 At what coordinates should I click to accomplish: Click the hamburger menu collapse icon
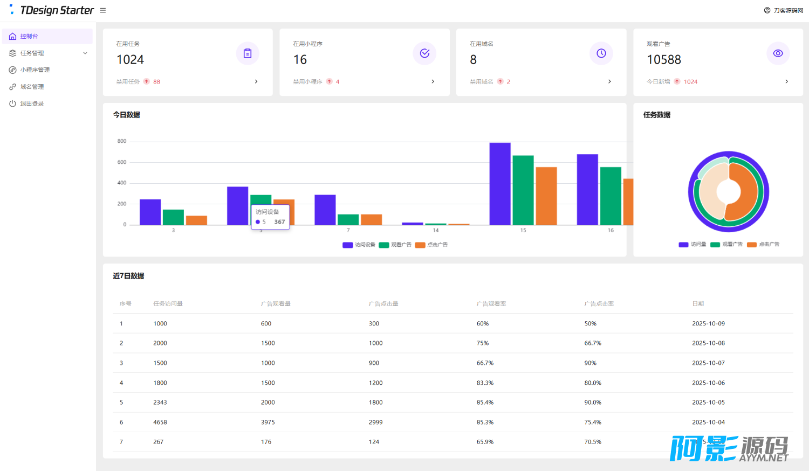pos(103,10)
